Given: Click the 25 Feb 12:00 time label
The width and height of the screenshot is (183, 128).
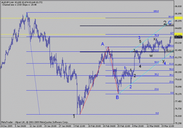Looking at the screenshot, I should [x=124, y=126].
